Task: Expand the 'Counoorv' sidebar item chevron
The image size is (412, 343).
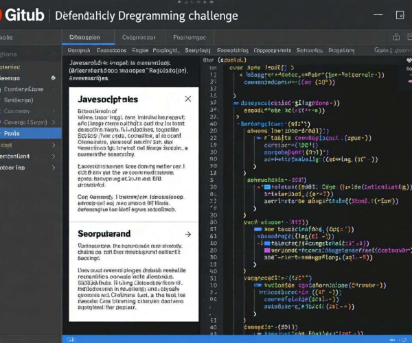Action: (x=54, y=111)
